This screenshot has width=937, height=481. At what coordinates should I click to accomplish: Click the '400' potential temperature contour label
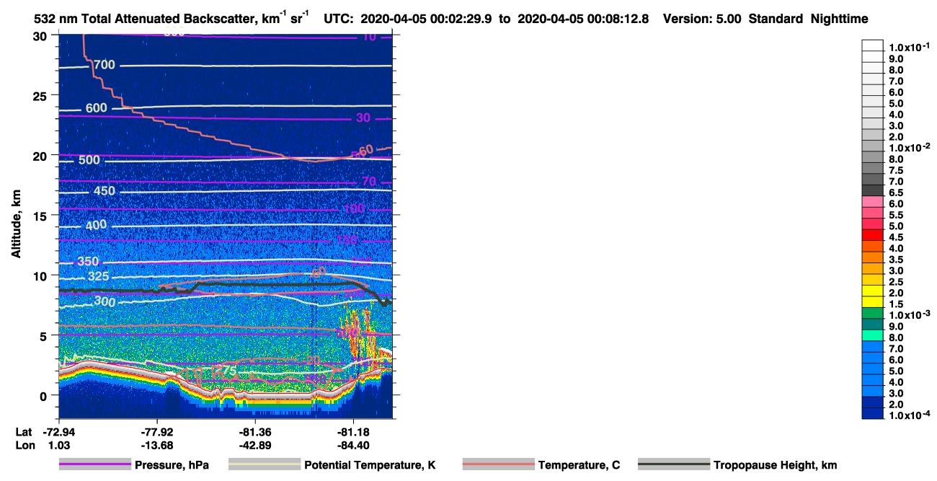tap(96, 226)
